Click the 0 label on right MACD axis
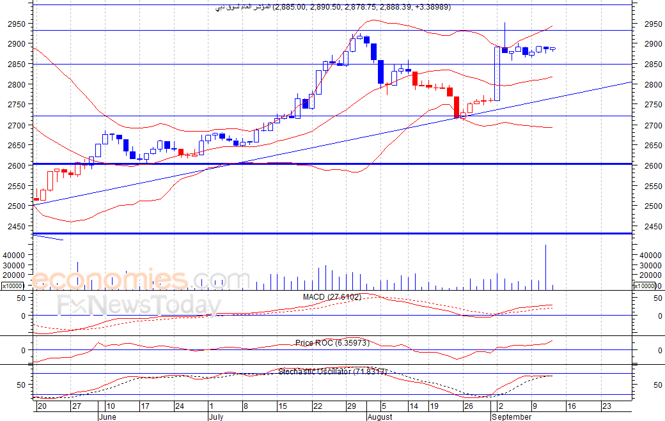Image resolution: width=665 pixels, height=421 pixels. (660, 316)
